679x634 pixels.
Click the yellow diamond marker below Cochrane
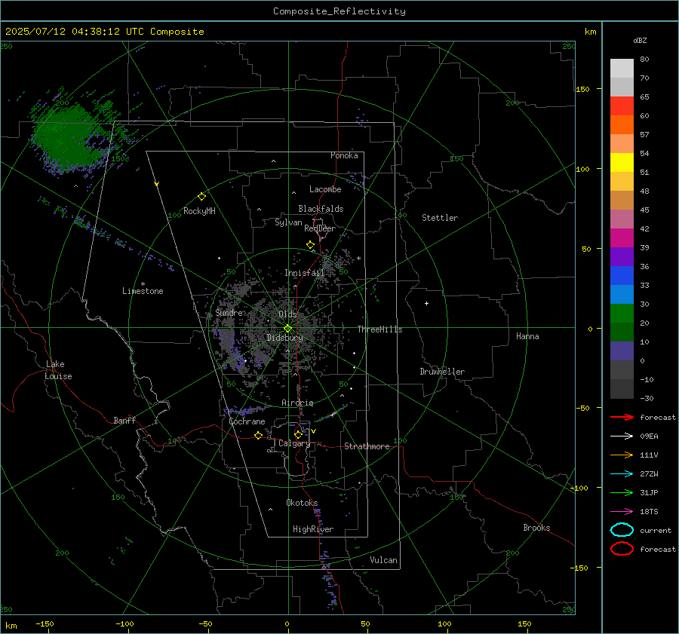pyautogui.click(x=258, y=436)
